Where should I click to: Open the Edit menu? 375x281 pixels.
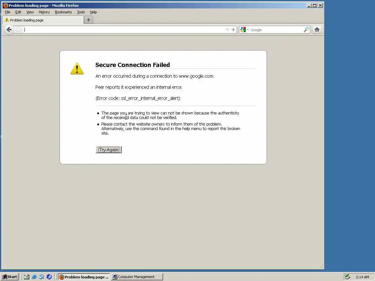pos(18,12)
